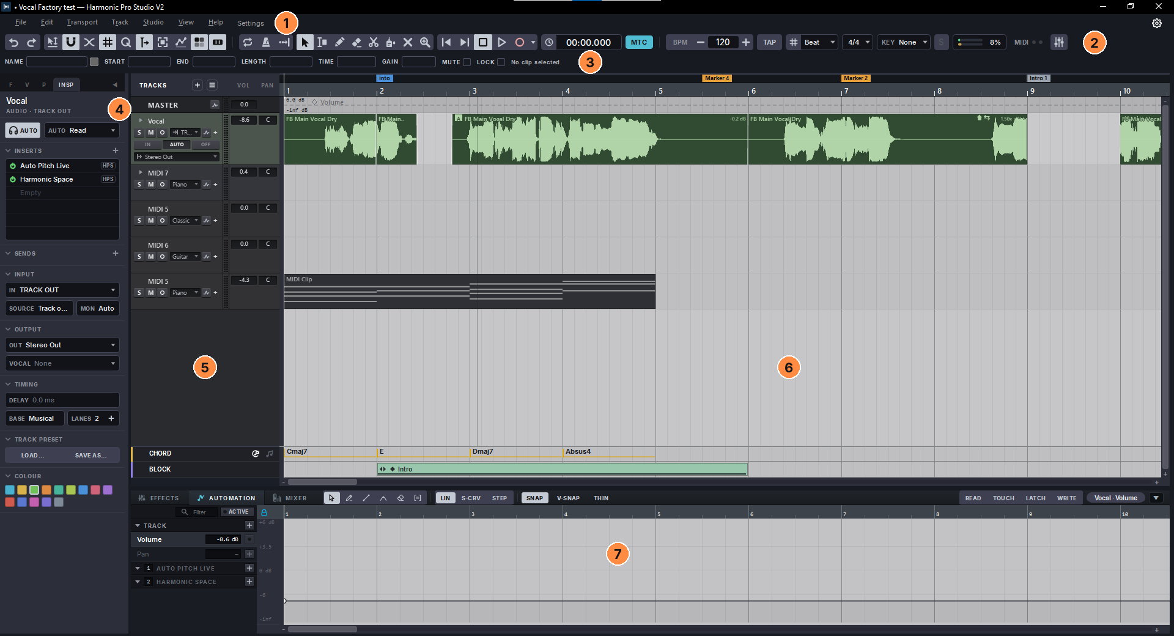Solo the Vocal track
The image size is (1174, 636).
[x=139, y=133]
